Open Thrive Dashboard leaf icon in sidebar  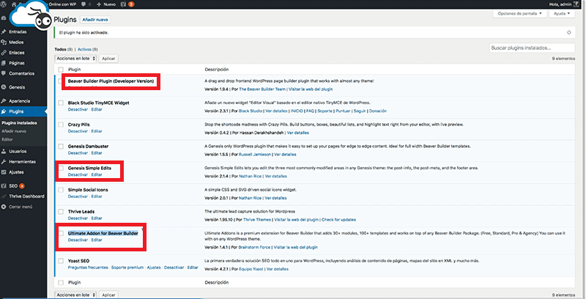tap(4, 196)
